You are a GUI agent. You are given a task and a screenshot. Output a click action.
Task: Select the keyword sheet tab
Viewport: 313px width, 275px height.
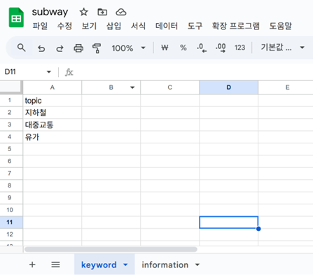pos(99,265)
